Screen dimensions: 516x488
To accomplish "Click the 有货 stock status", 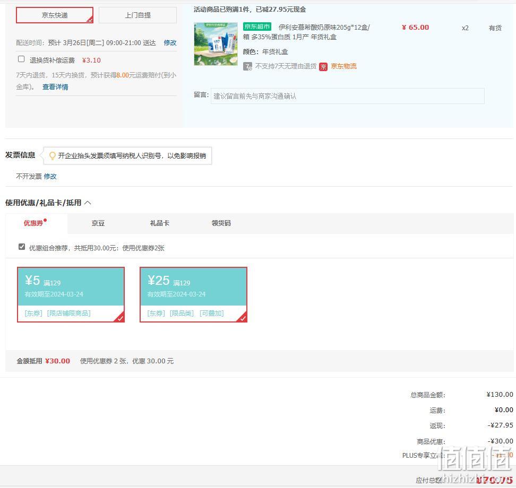I will pos(495,28).
